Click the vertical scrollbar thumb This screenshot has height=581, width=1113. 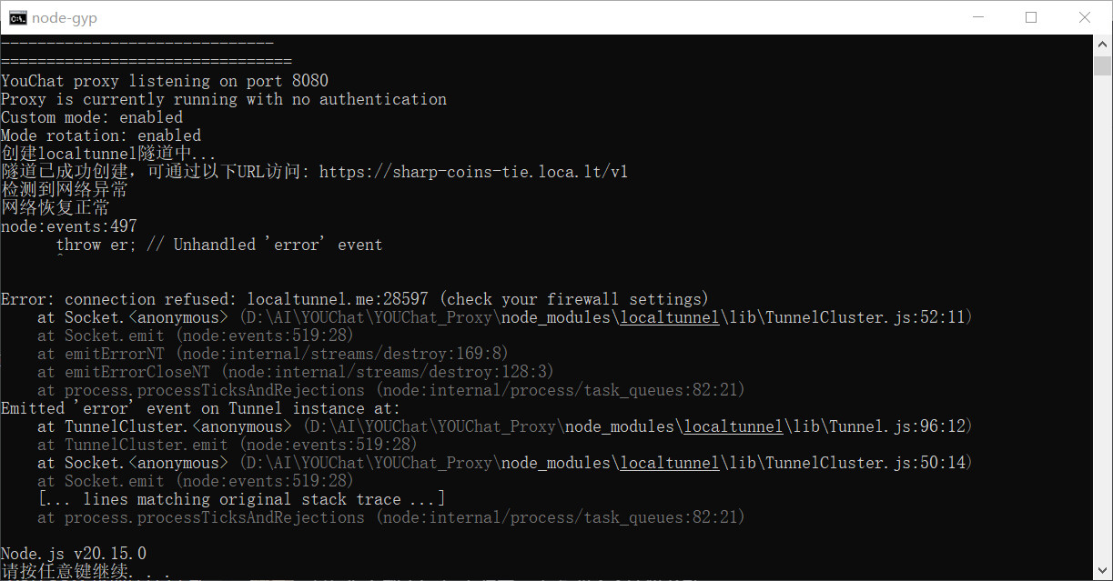pos(1103,65)
